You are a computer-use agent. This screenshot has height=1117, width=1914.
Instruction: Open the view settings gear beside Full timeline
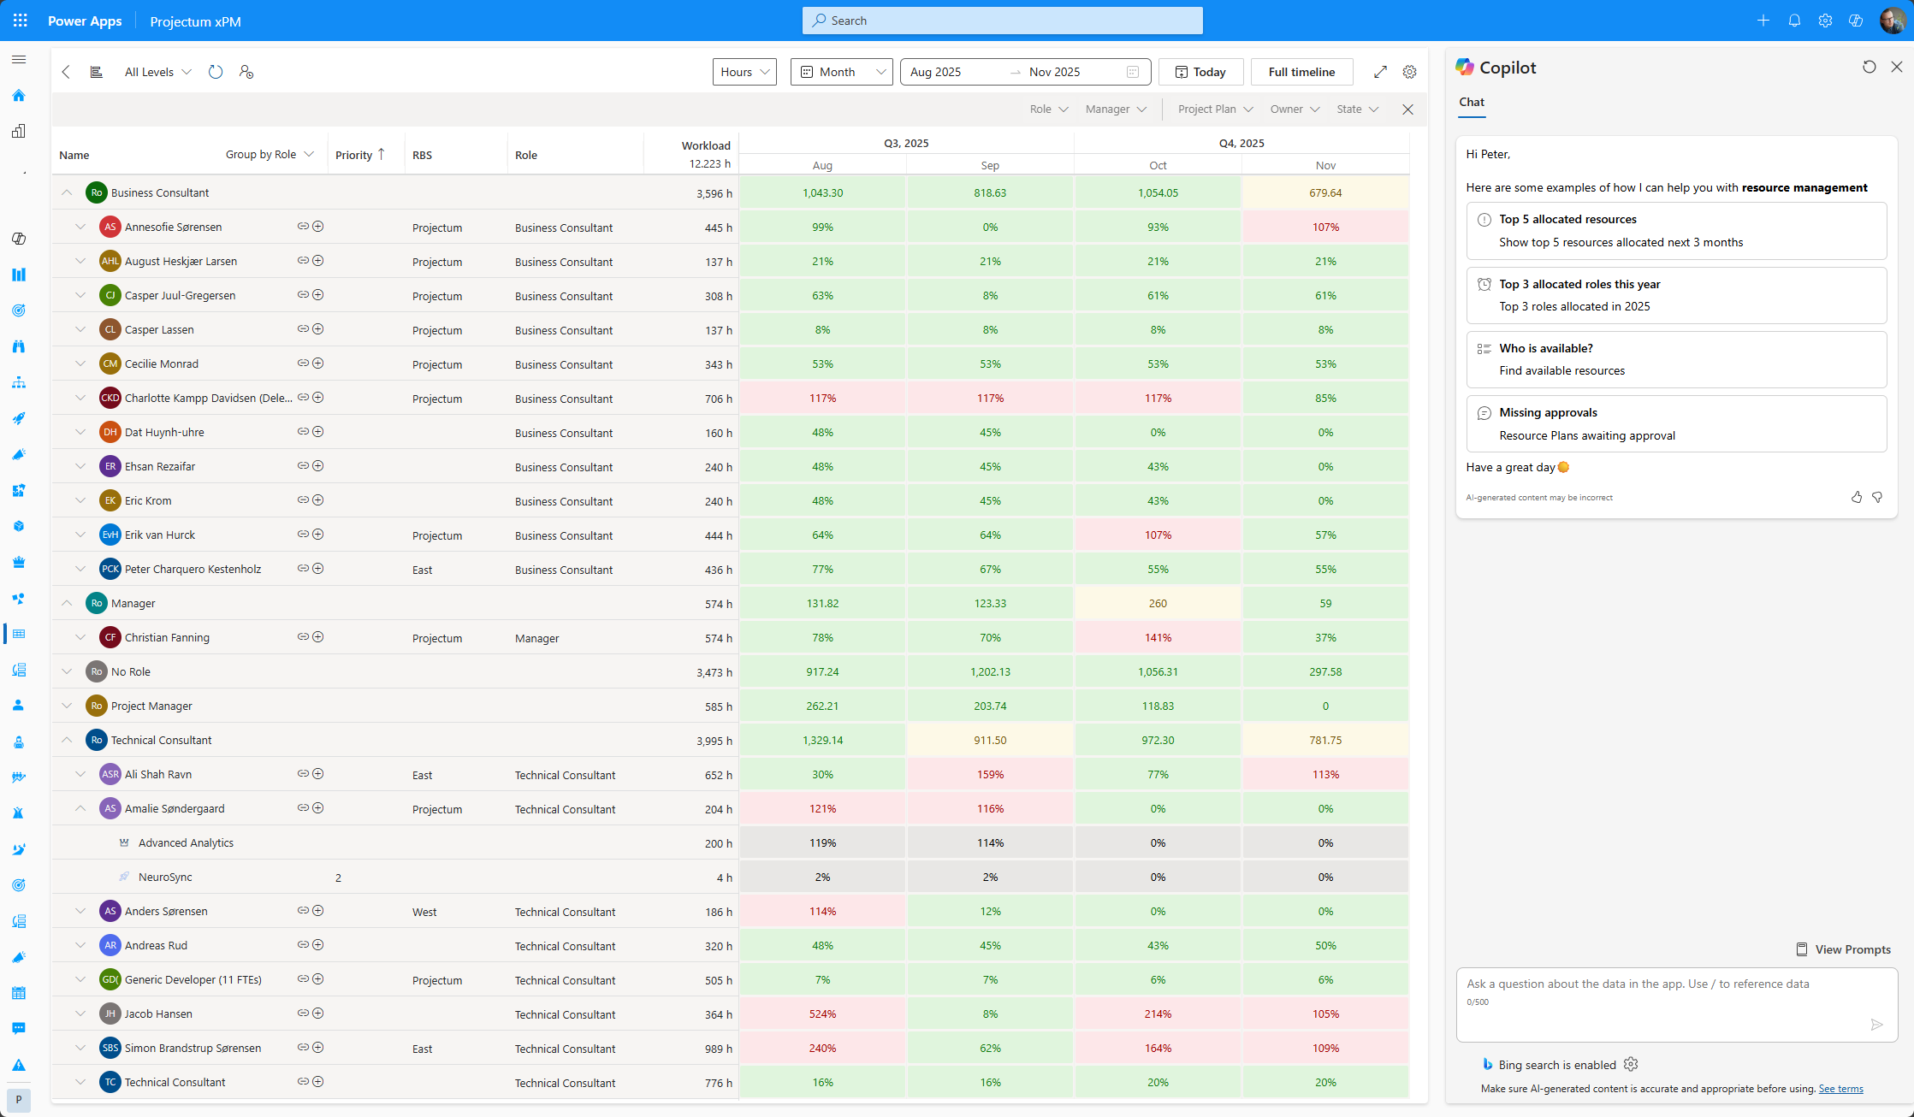[1409, 72]
